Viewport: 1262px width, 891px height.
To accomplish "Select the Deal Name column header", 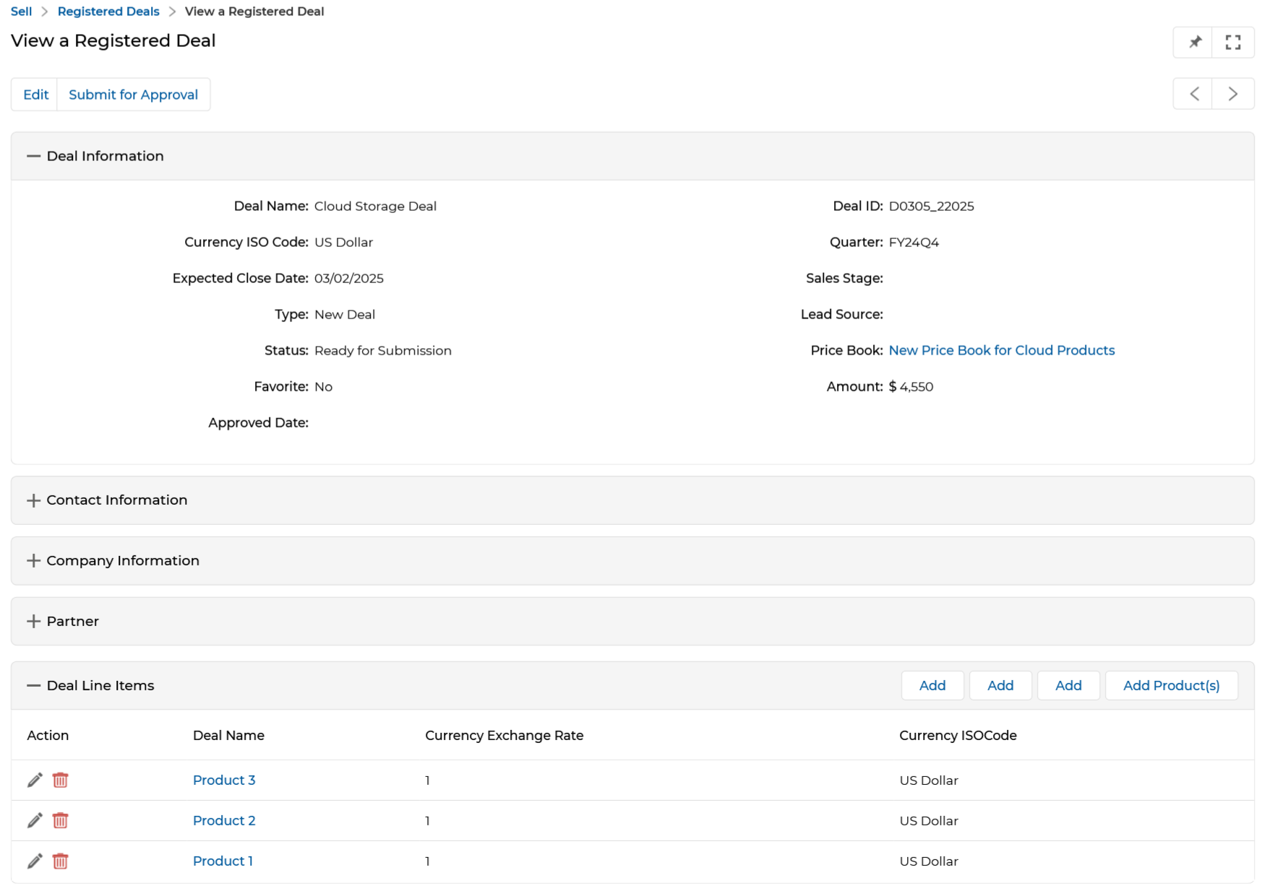I will tap(228, 735).
